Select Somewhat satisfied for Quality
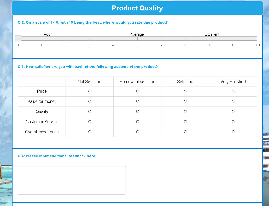The image size is (269, 206). 137,111
